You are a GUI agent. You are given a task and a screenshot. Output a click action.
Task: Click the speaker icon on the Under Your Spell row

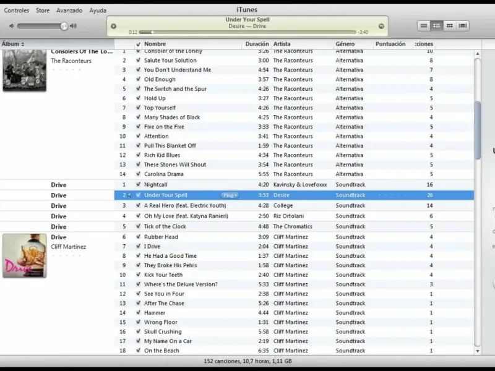129,195
